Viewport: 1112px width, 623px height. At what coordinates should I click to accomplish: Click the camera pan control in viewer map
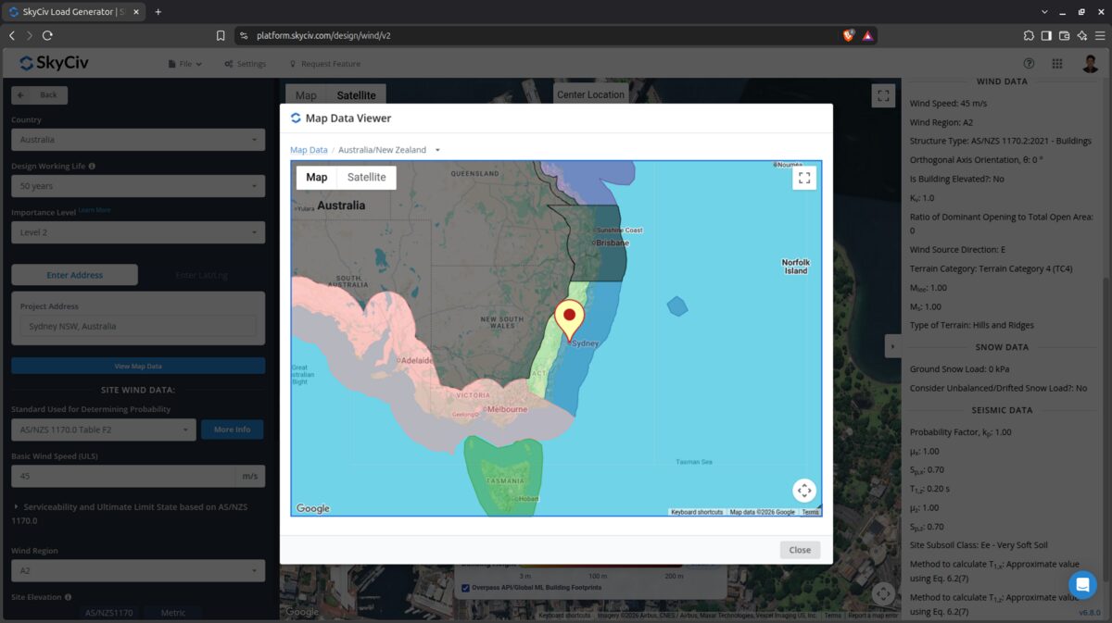804,491
